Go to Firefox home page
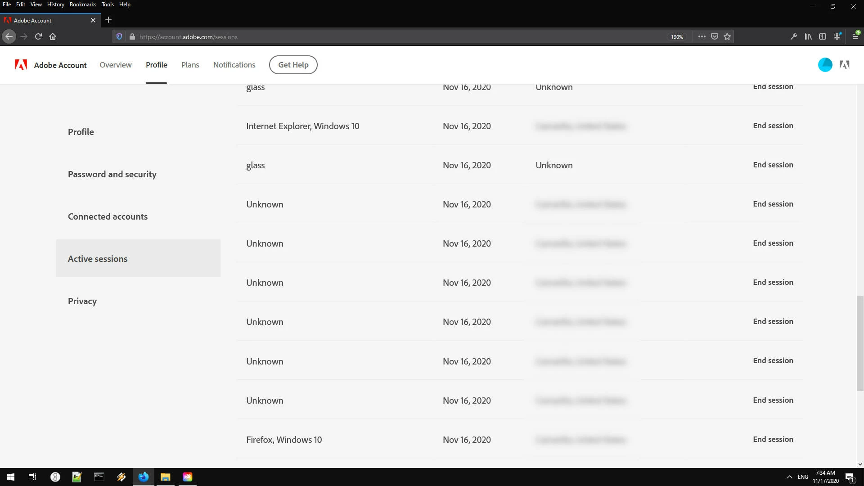This screenshot has height=486, width=864. tap(53, 37)
